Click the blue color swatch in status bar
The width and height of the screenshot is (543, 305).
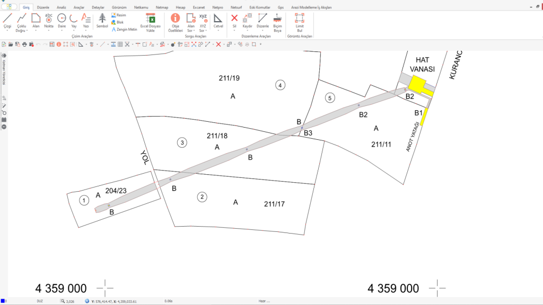click(x=3, y=301)
